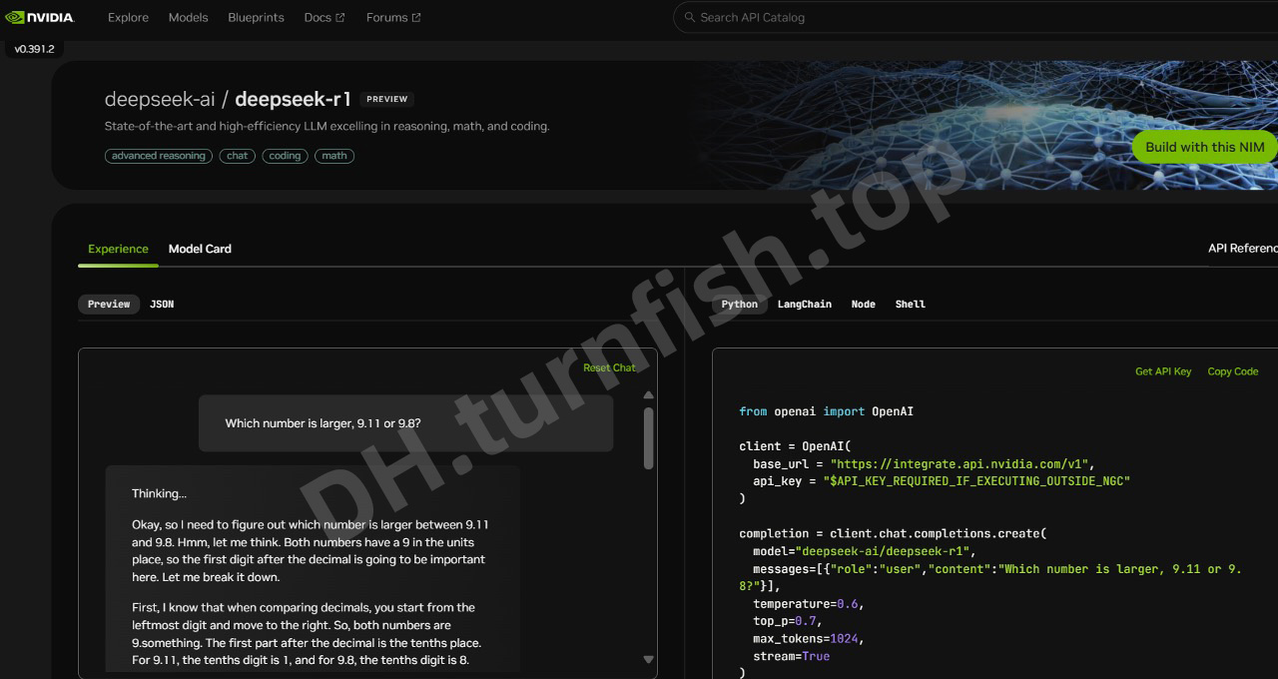Click the PREVIEW badge beside deepseek-r1
Image resolution: width=1278 pixels, height=679 pixels.
tap(387, 99)
